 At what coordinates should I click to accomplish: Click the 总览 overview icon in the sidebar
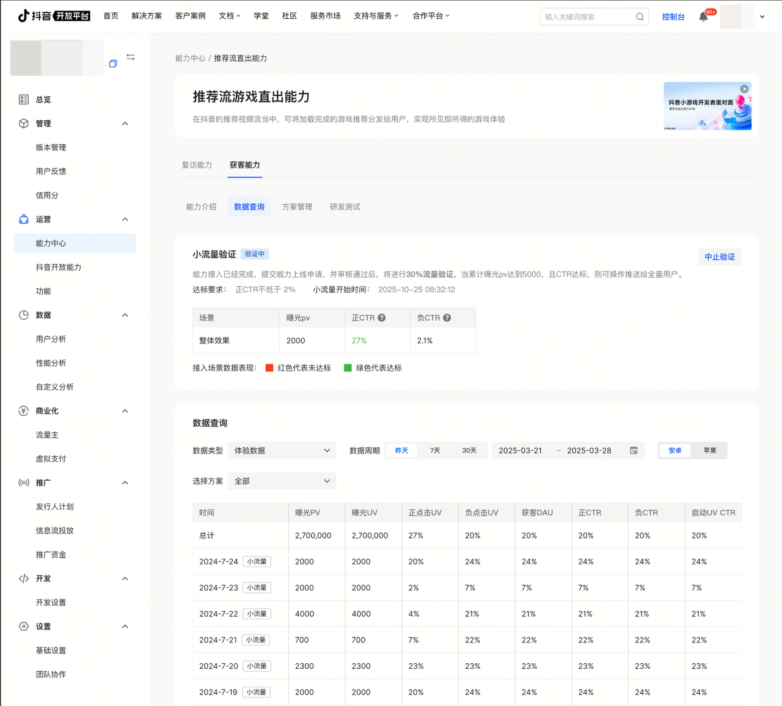[x=24, y=100]
